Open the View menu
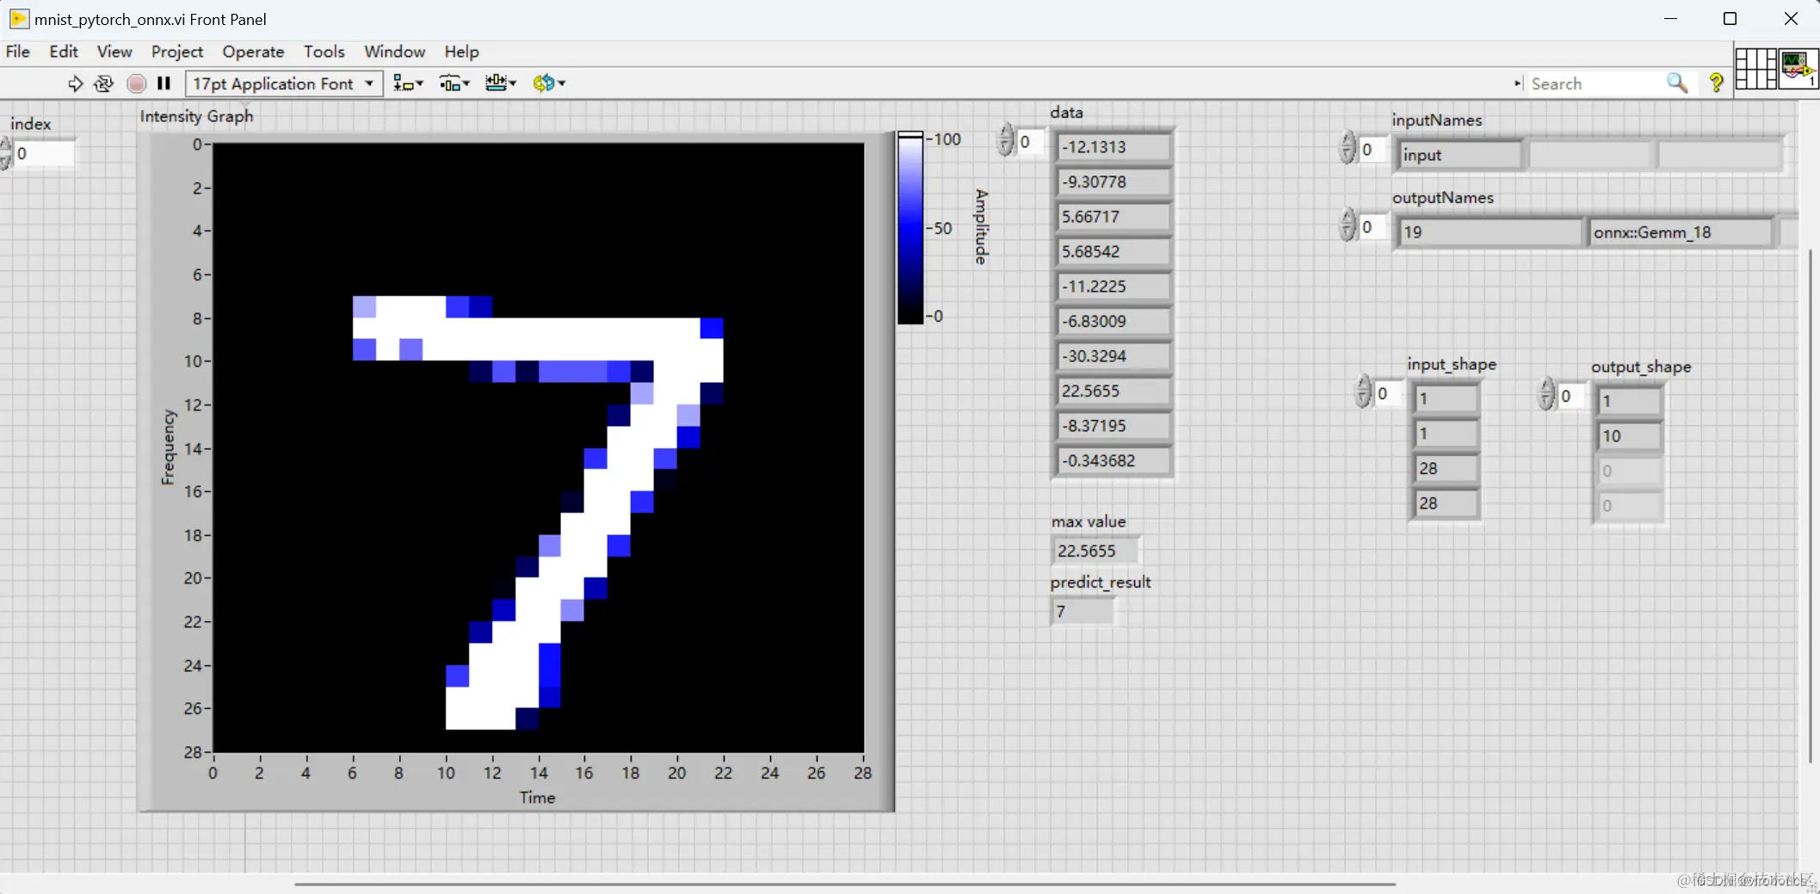The height and width of the screenshot is (894, 1820). pos(114,52)
